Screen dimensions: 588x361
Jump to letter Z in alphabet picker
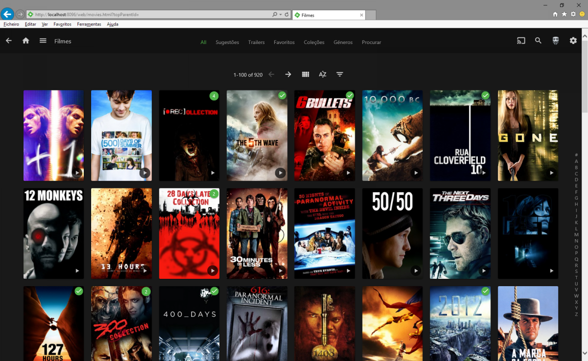[576, 314]
